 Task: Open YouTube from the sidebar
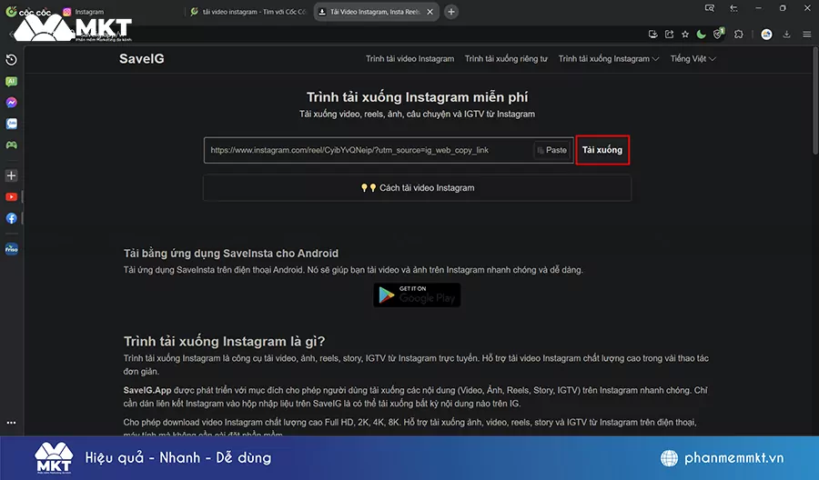tap(11, 196)
